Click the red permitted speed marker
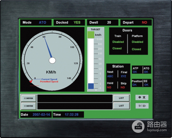 (x=31, y=81)
